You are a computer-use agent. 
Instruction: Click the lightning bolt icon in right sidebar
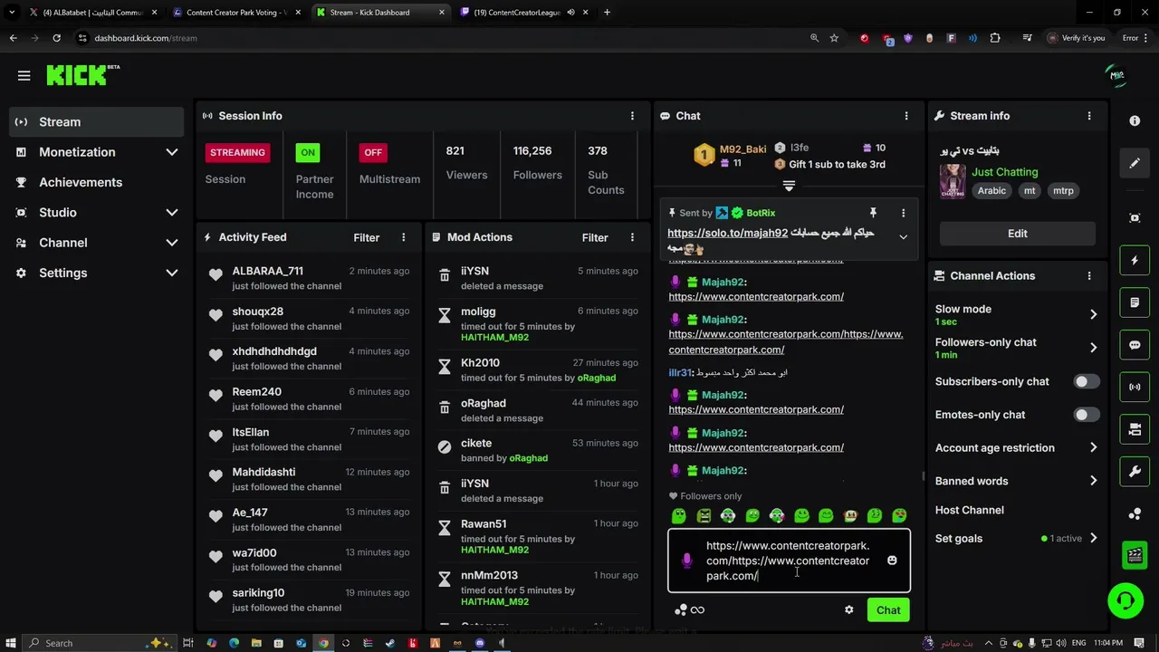point(1135,261)
